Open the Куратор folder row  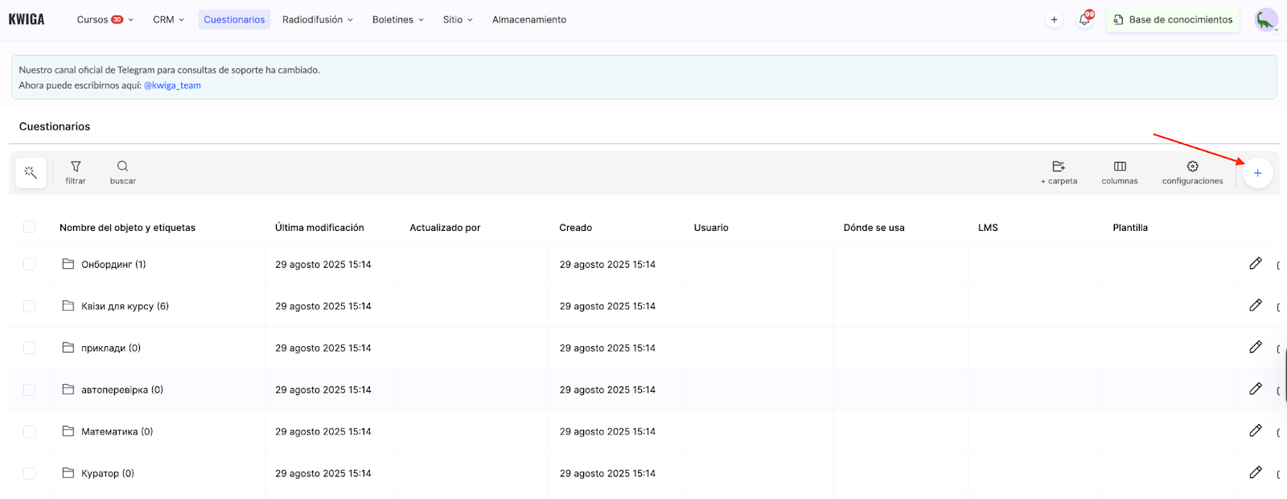click(x=107, y=474)
